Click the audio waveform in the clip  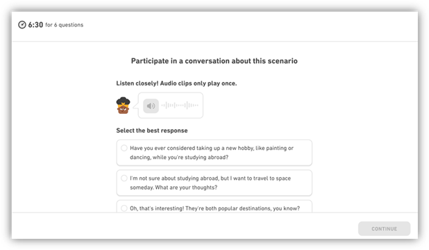click(180, 105)
